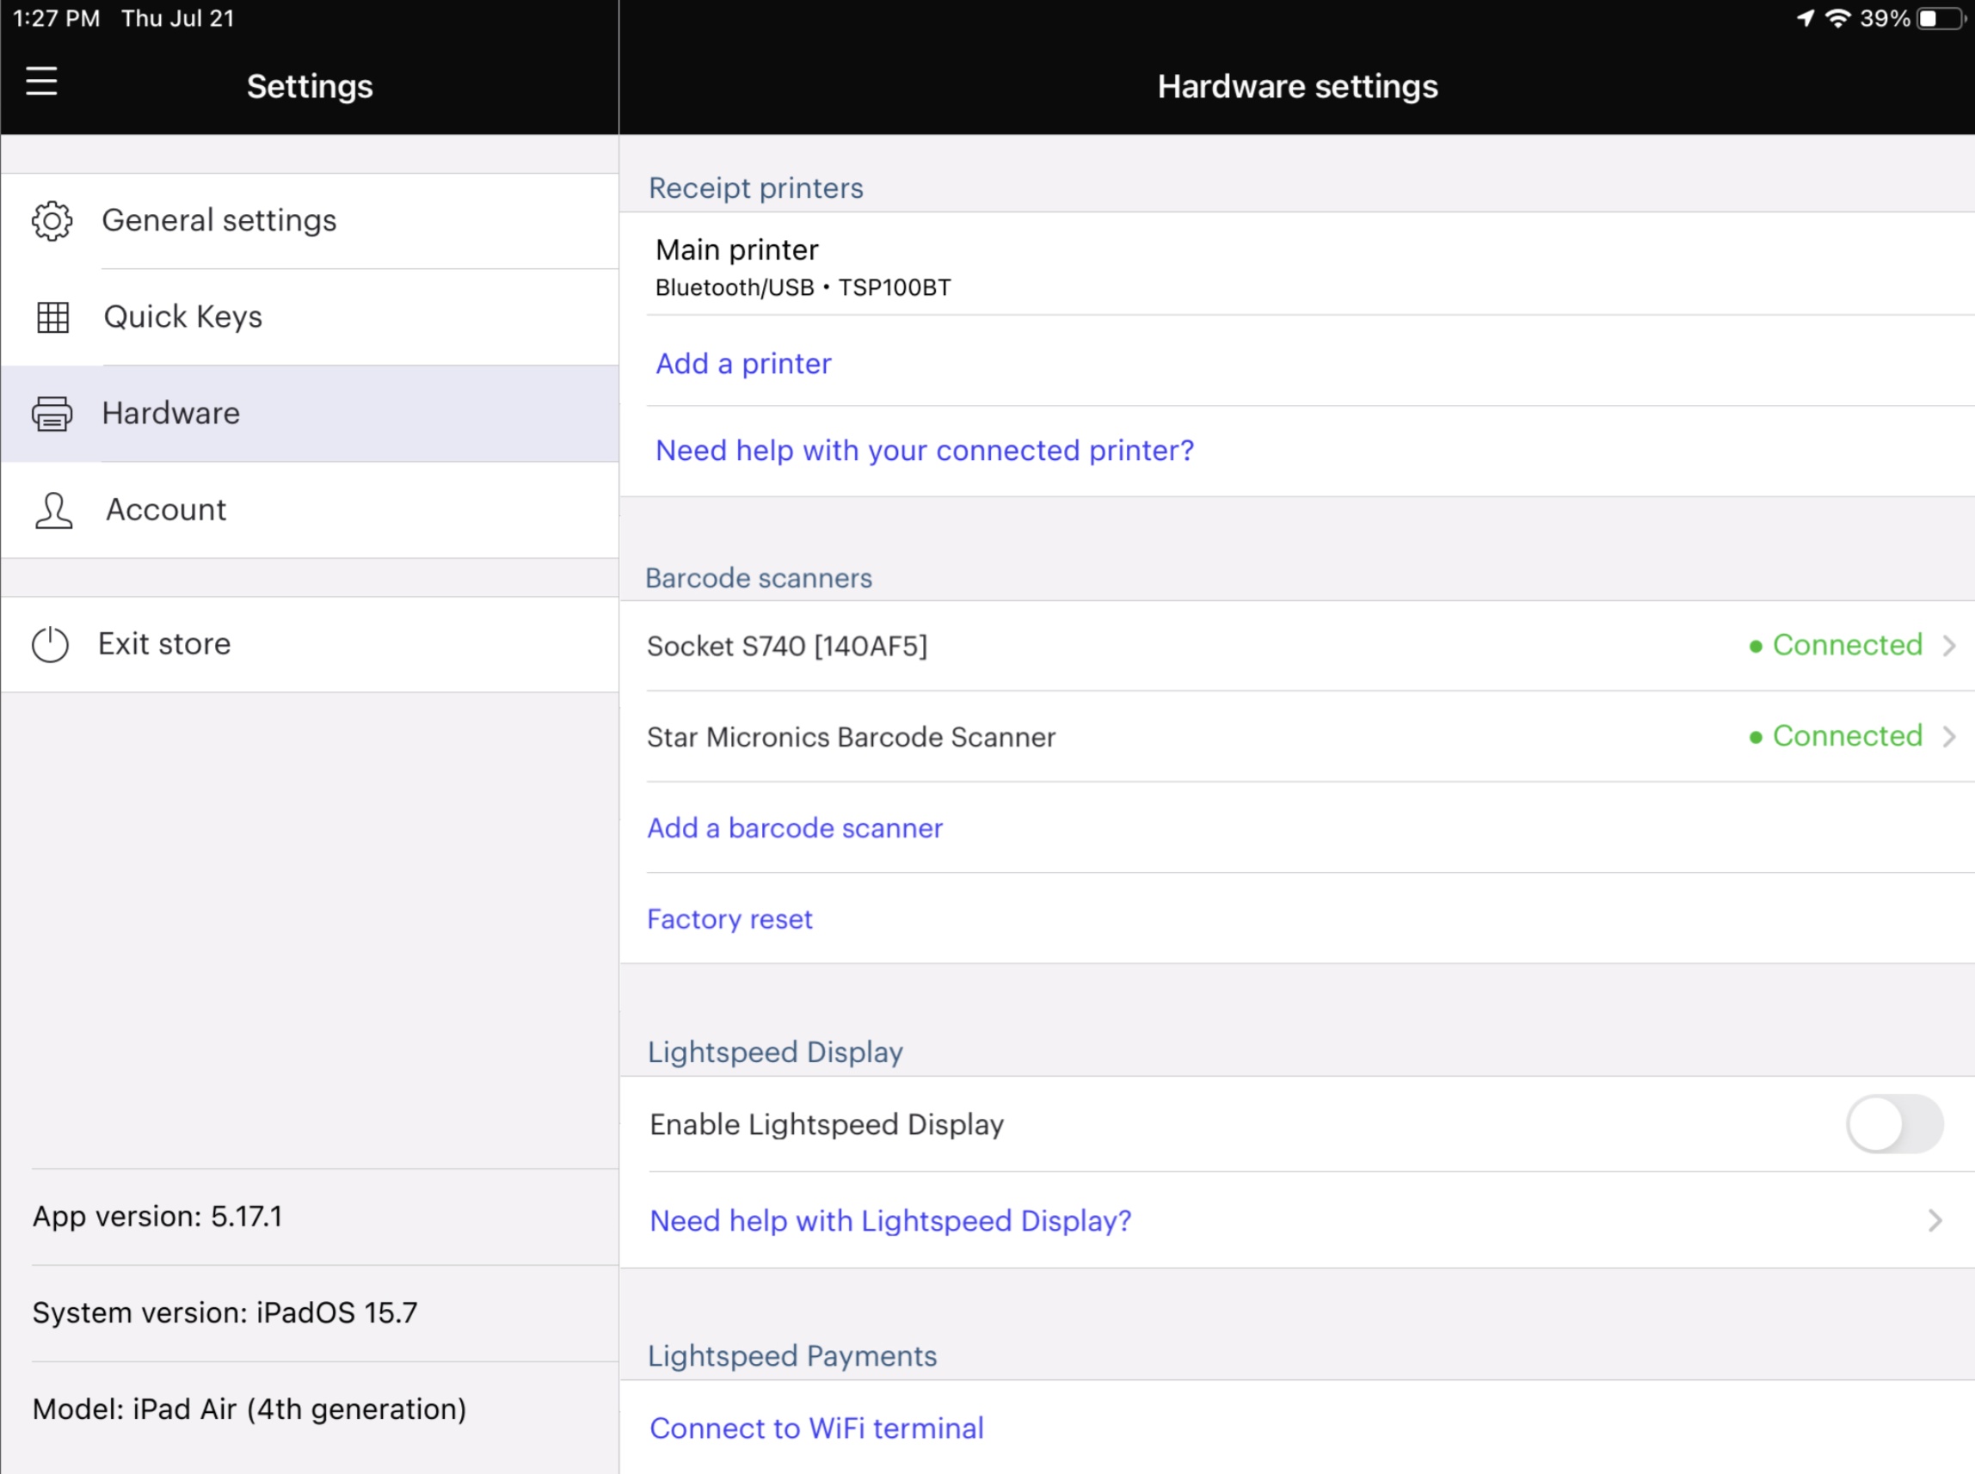Click Connect to WiFi terminal link
Viewport: 1975px width, 1474px height.
coord(815,1428)
